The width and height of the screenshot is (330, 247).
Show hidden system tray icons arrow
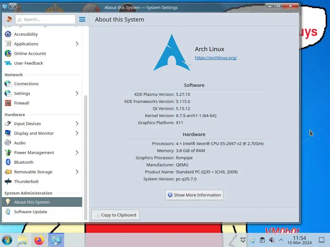(281, 240)
